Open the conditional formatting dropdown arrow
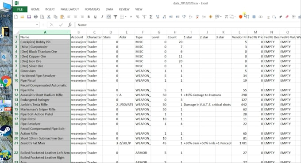 point(221,17)
